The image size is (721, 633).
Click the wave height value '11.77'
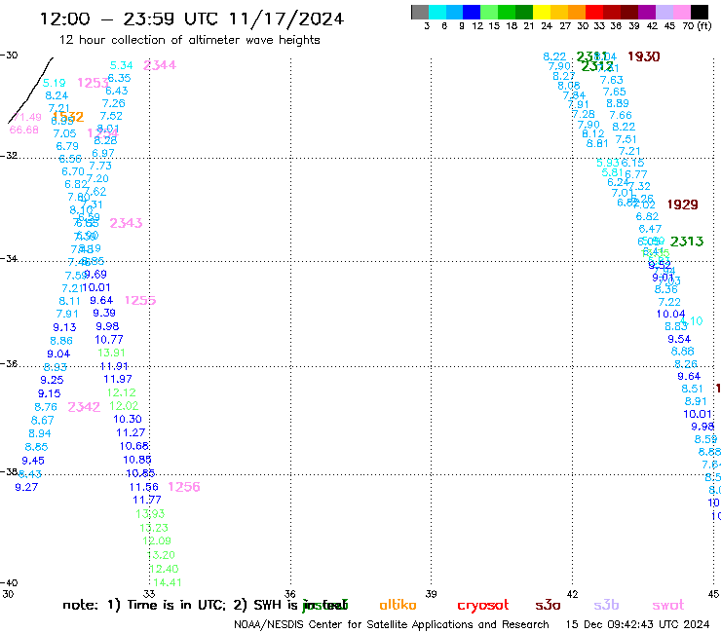pos(147,500)
